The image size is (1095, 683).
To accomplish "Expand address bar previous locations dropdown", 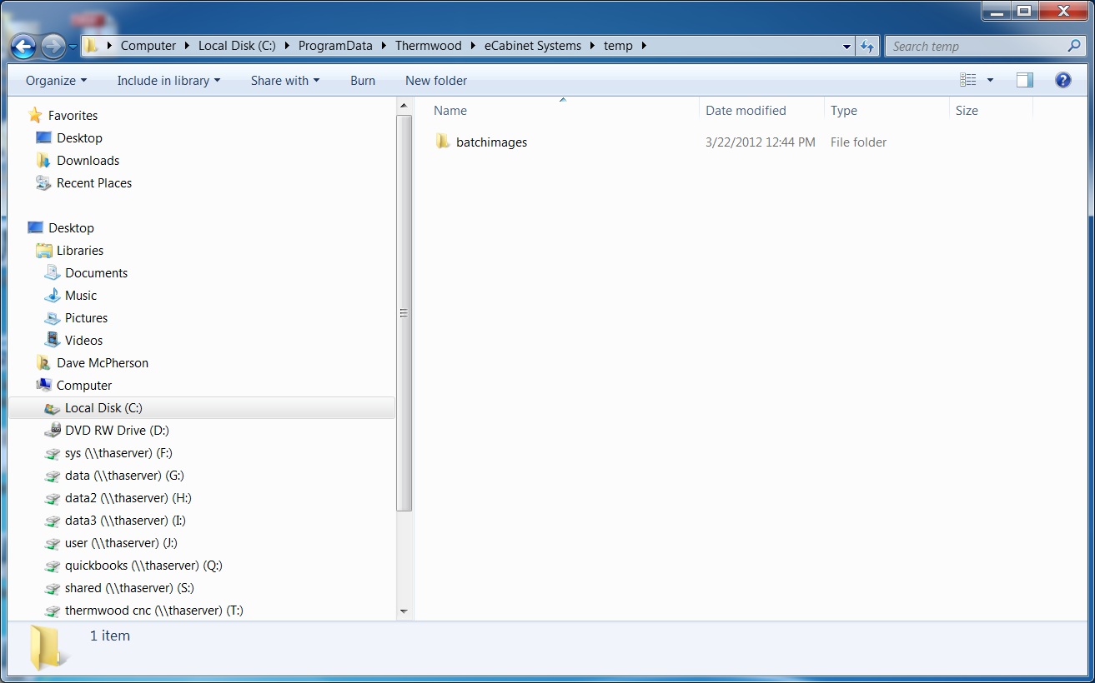I will pyautogui.click(x=846, y=47).
